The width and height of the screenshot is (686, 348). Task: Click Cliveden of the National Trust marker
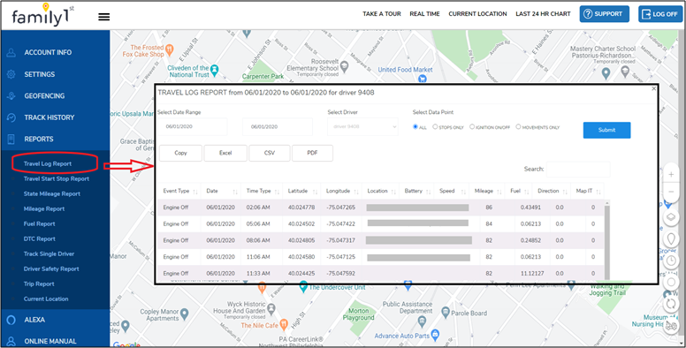point(214,70)
